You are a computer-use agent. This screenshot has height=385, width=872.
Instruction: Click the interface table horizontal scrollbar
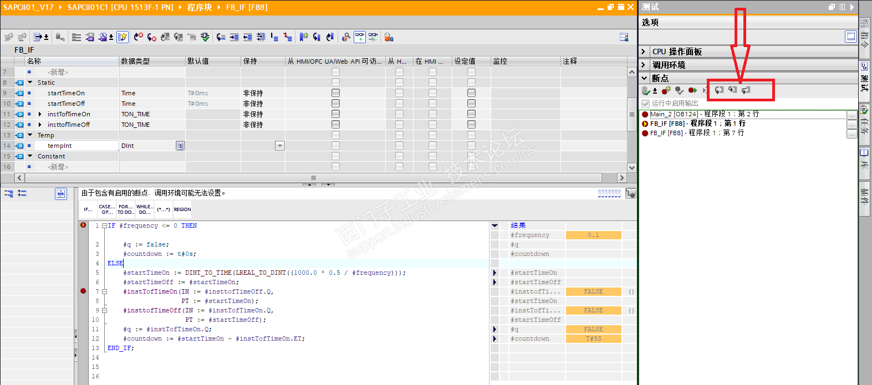[313, 178]
